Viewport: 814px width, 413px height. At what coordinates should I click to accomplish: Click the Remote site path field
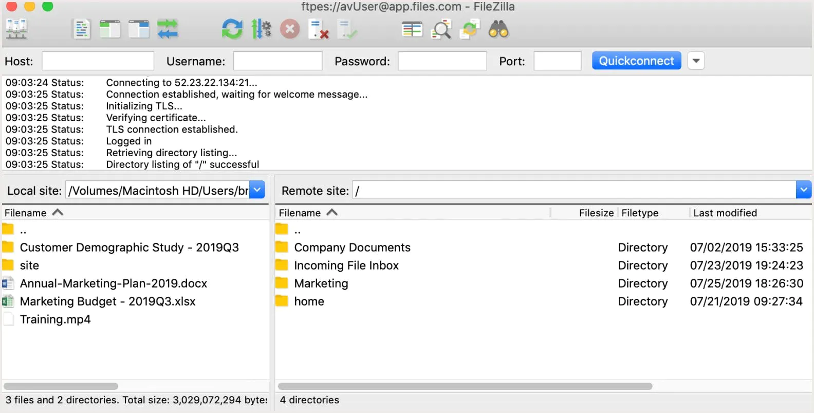pyautogui.click(x=574, y=190)
